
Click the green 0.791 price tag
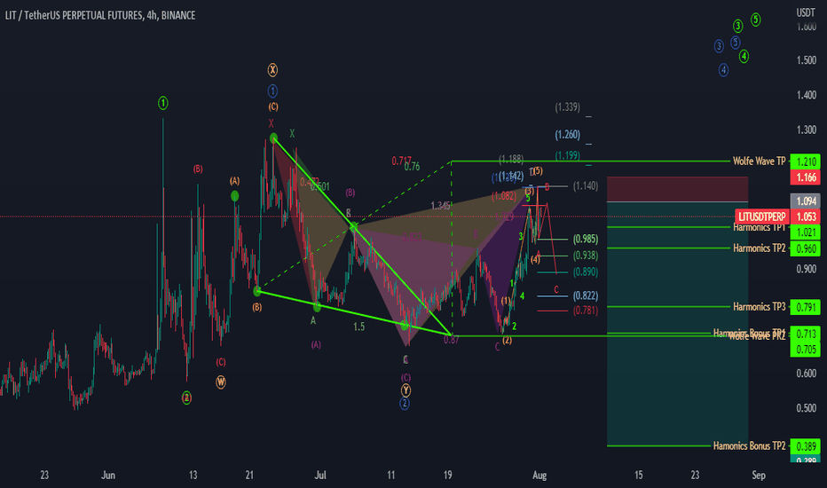click(806, 307)
